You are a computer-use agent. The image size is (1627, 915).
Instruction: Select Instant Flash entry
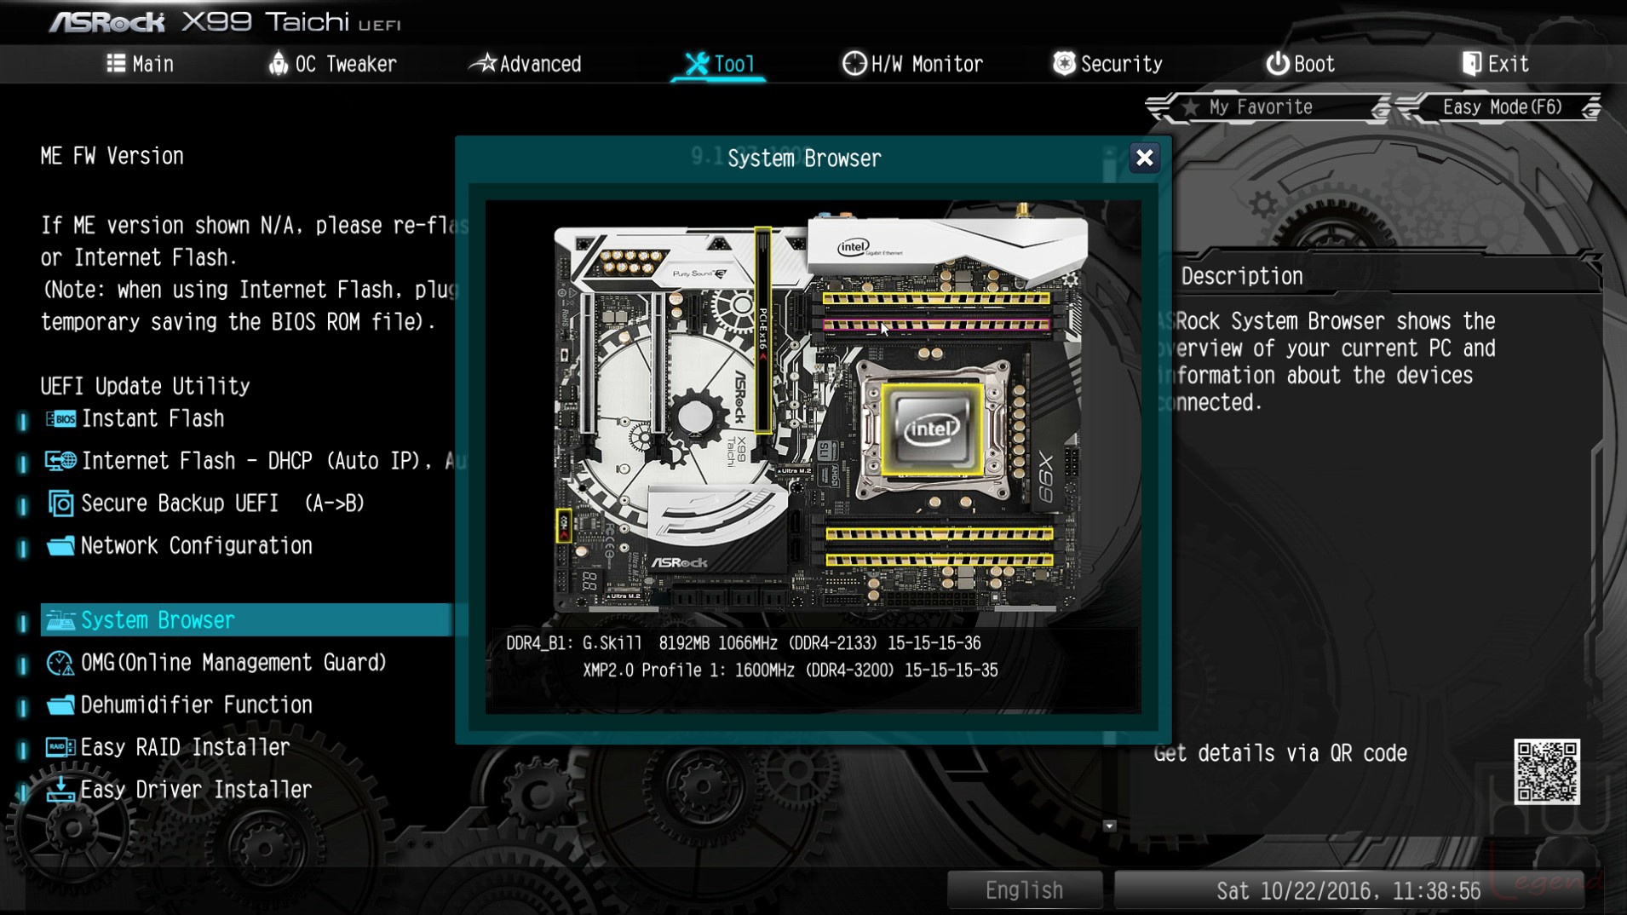coord(152,419)
